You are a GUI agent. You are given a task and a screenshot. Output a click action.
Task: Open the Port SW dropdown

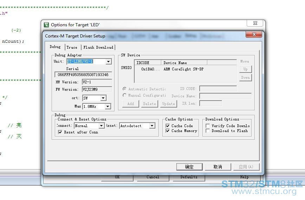pos(103,98)
